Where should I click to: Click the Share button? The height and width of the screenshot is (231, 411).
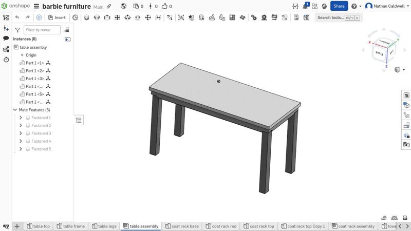pyautogui.click(x=339, y=6)
